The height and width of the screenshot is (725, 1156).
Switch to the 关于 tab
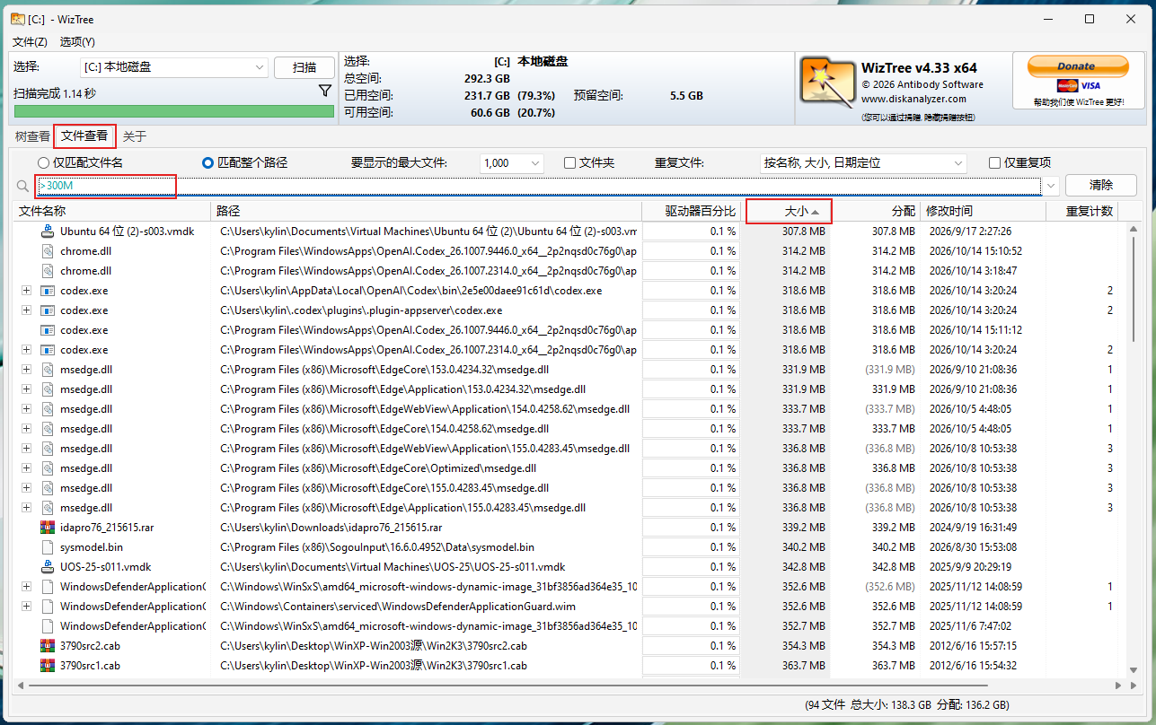(x=135, y=136)
